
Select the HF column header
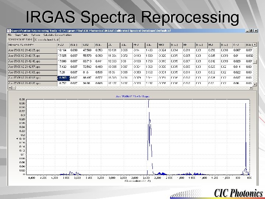point(189,45)
